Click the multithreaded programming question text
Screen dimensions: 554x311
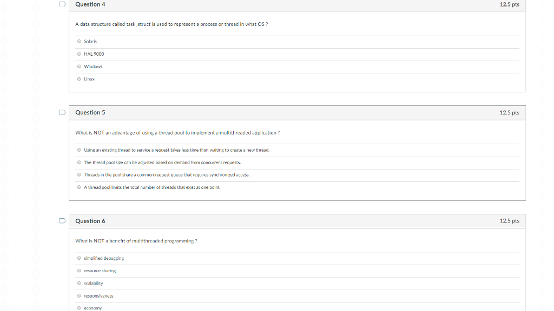pyautogui.click(x=136, y=241)
